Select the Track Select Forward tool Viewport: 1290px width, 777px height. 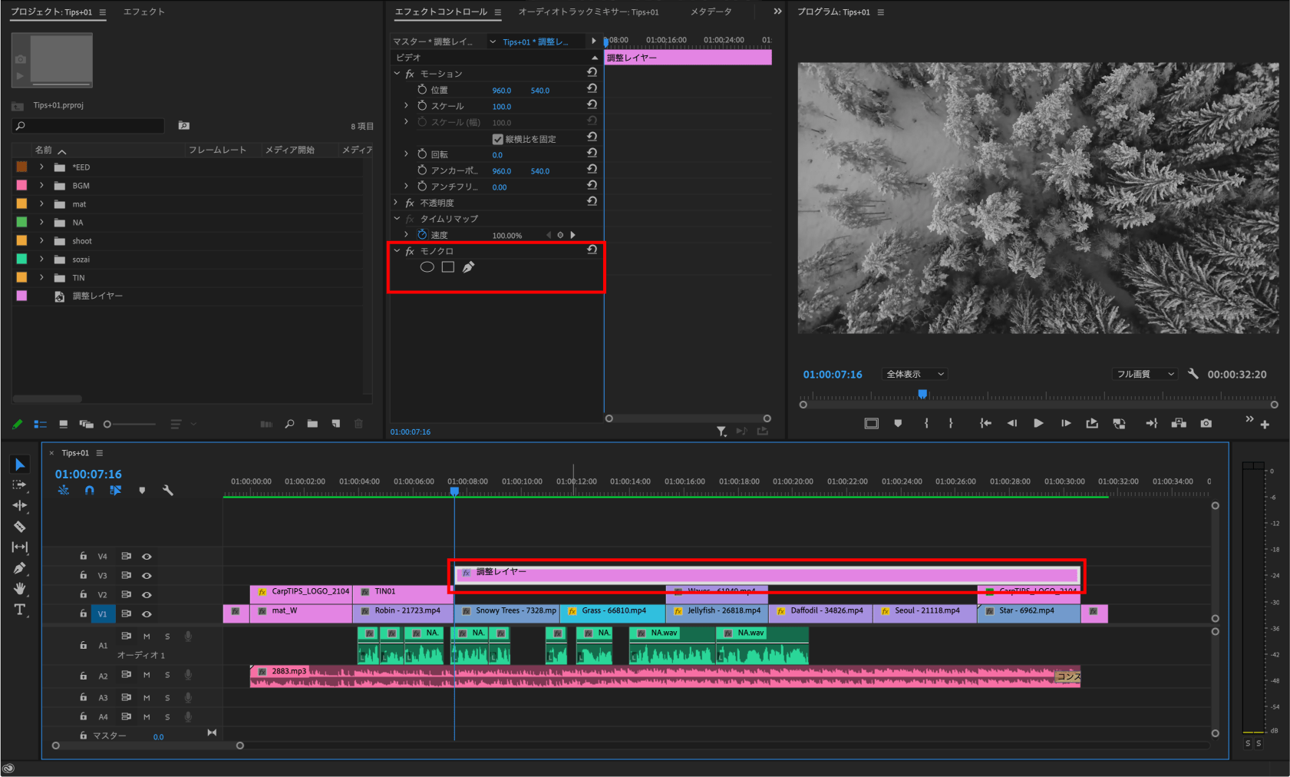[20, 485]
